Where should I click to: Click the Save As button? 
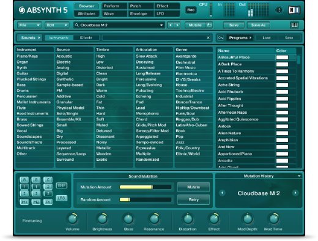pos(258,25)
